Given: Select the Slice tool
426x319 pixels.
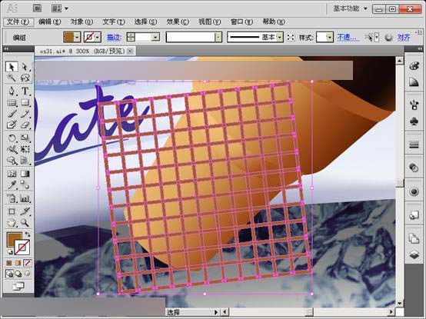Looking at the screenshot, I should pyautogui.click(x=25, y=211).
